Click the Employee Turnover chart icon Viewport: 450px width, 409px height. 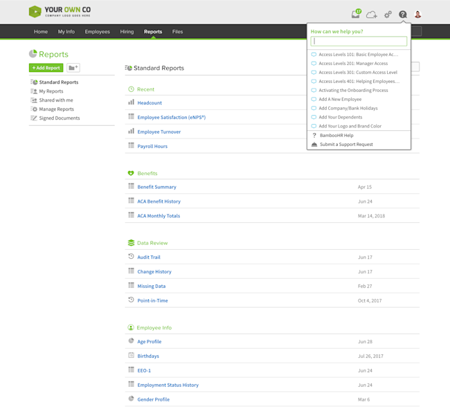click(131, 131)
